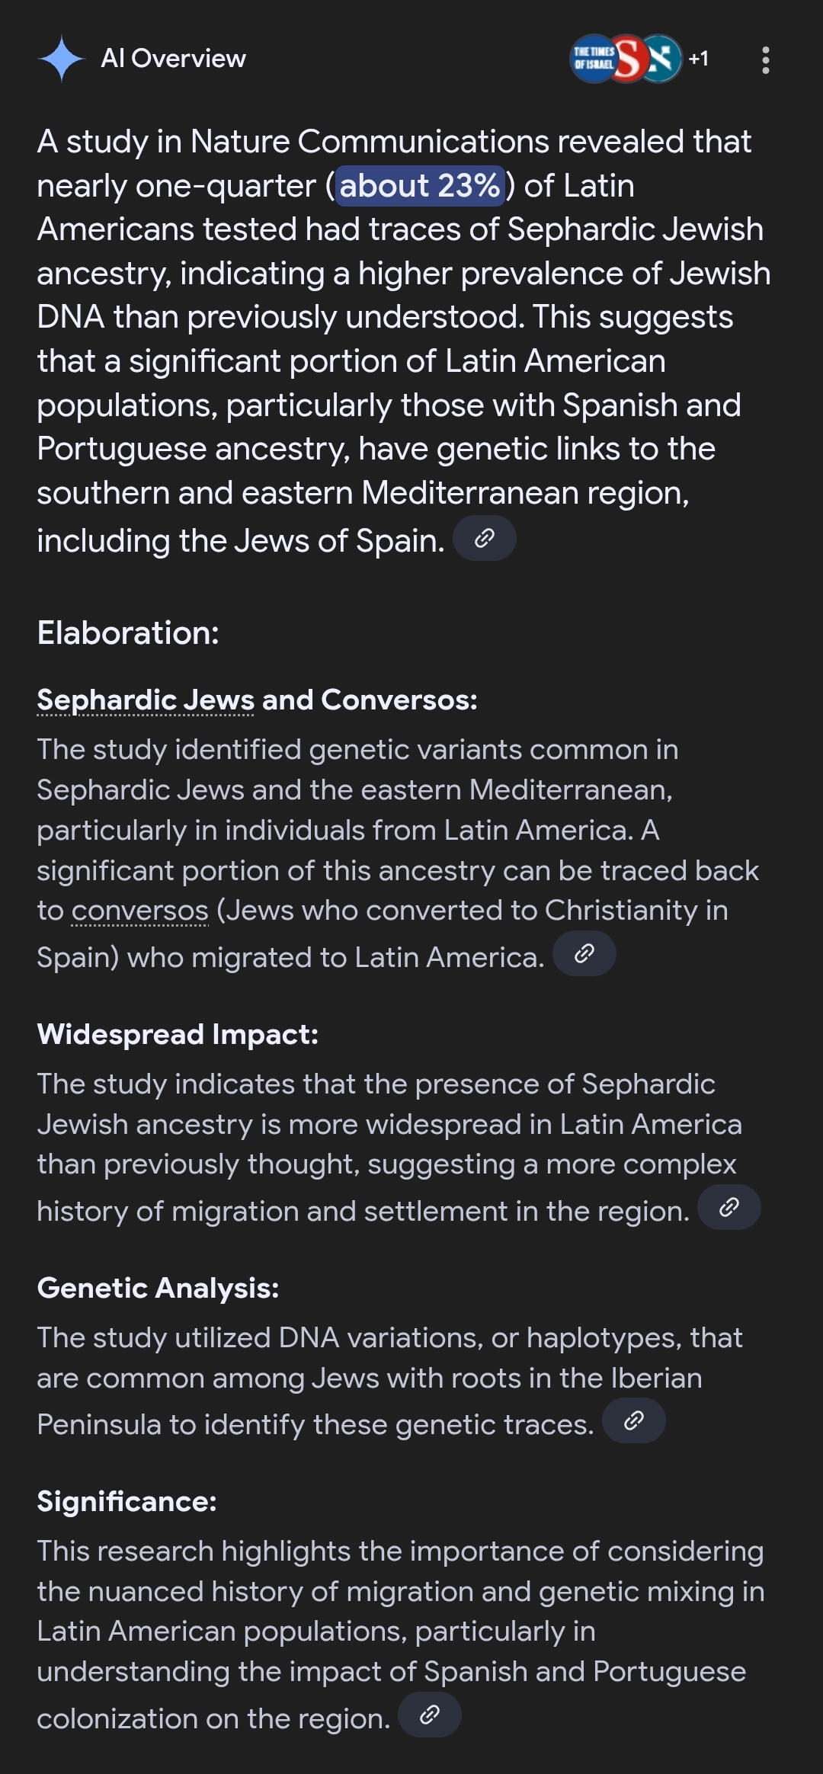Select the 'Significance:' heading
Viewport: 823px width, 1774px height.
coord(126,1501)
